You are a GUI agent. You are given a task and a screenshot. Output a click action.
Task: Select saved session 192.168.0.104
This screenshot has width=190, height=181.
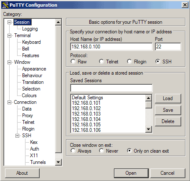click(108, 119)
